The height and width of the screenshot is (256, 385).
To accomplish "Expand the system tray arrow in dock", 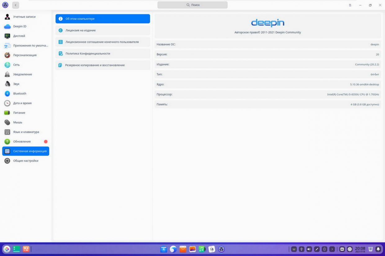I will click(x=332, y=249).
